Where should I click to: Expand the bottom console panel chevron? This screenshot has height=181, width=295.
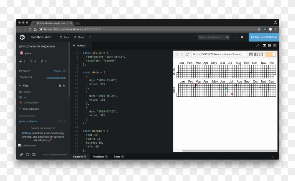click(x=273, y=157)
